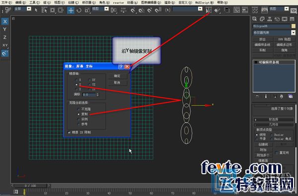Viewport: 298px width, 196px height.
Task: Click 取消 in the Mirror dialog
Action: click(x=117, y=83)
